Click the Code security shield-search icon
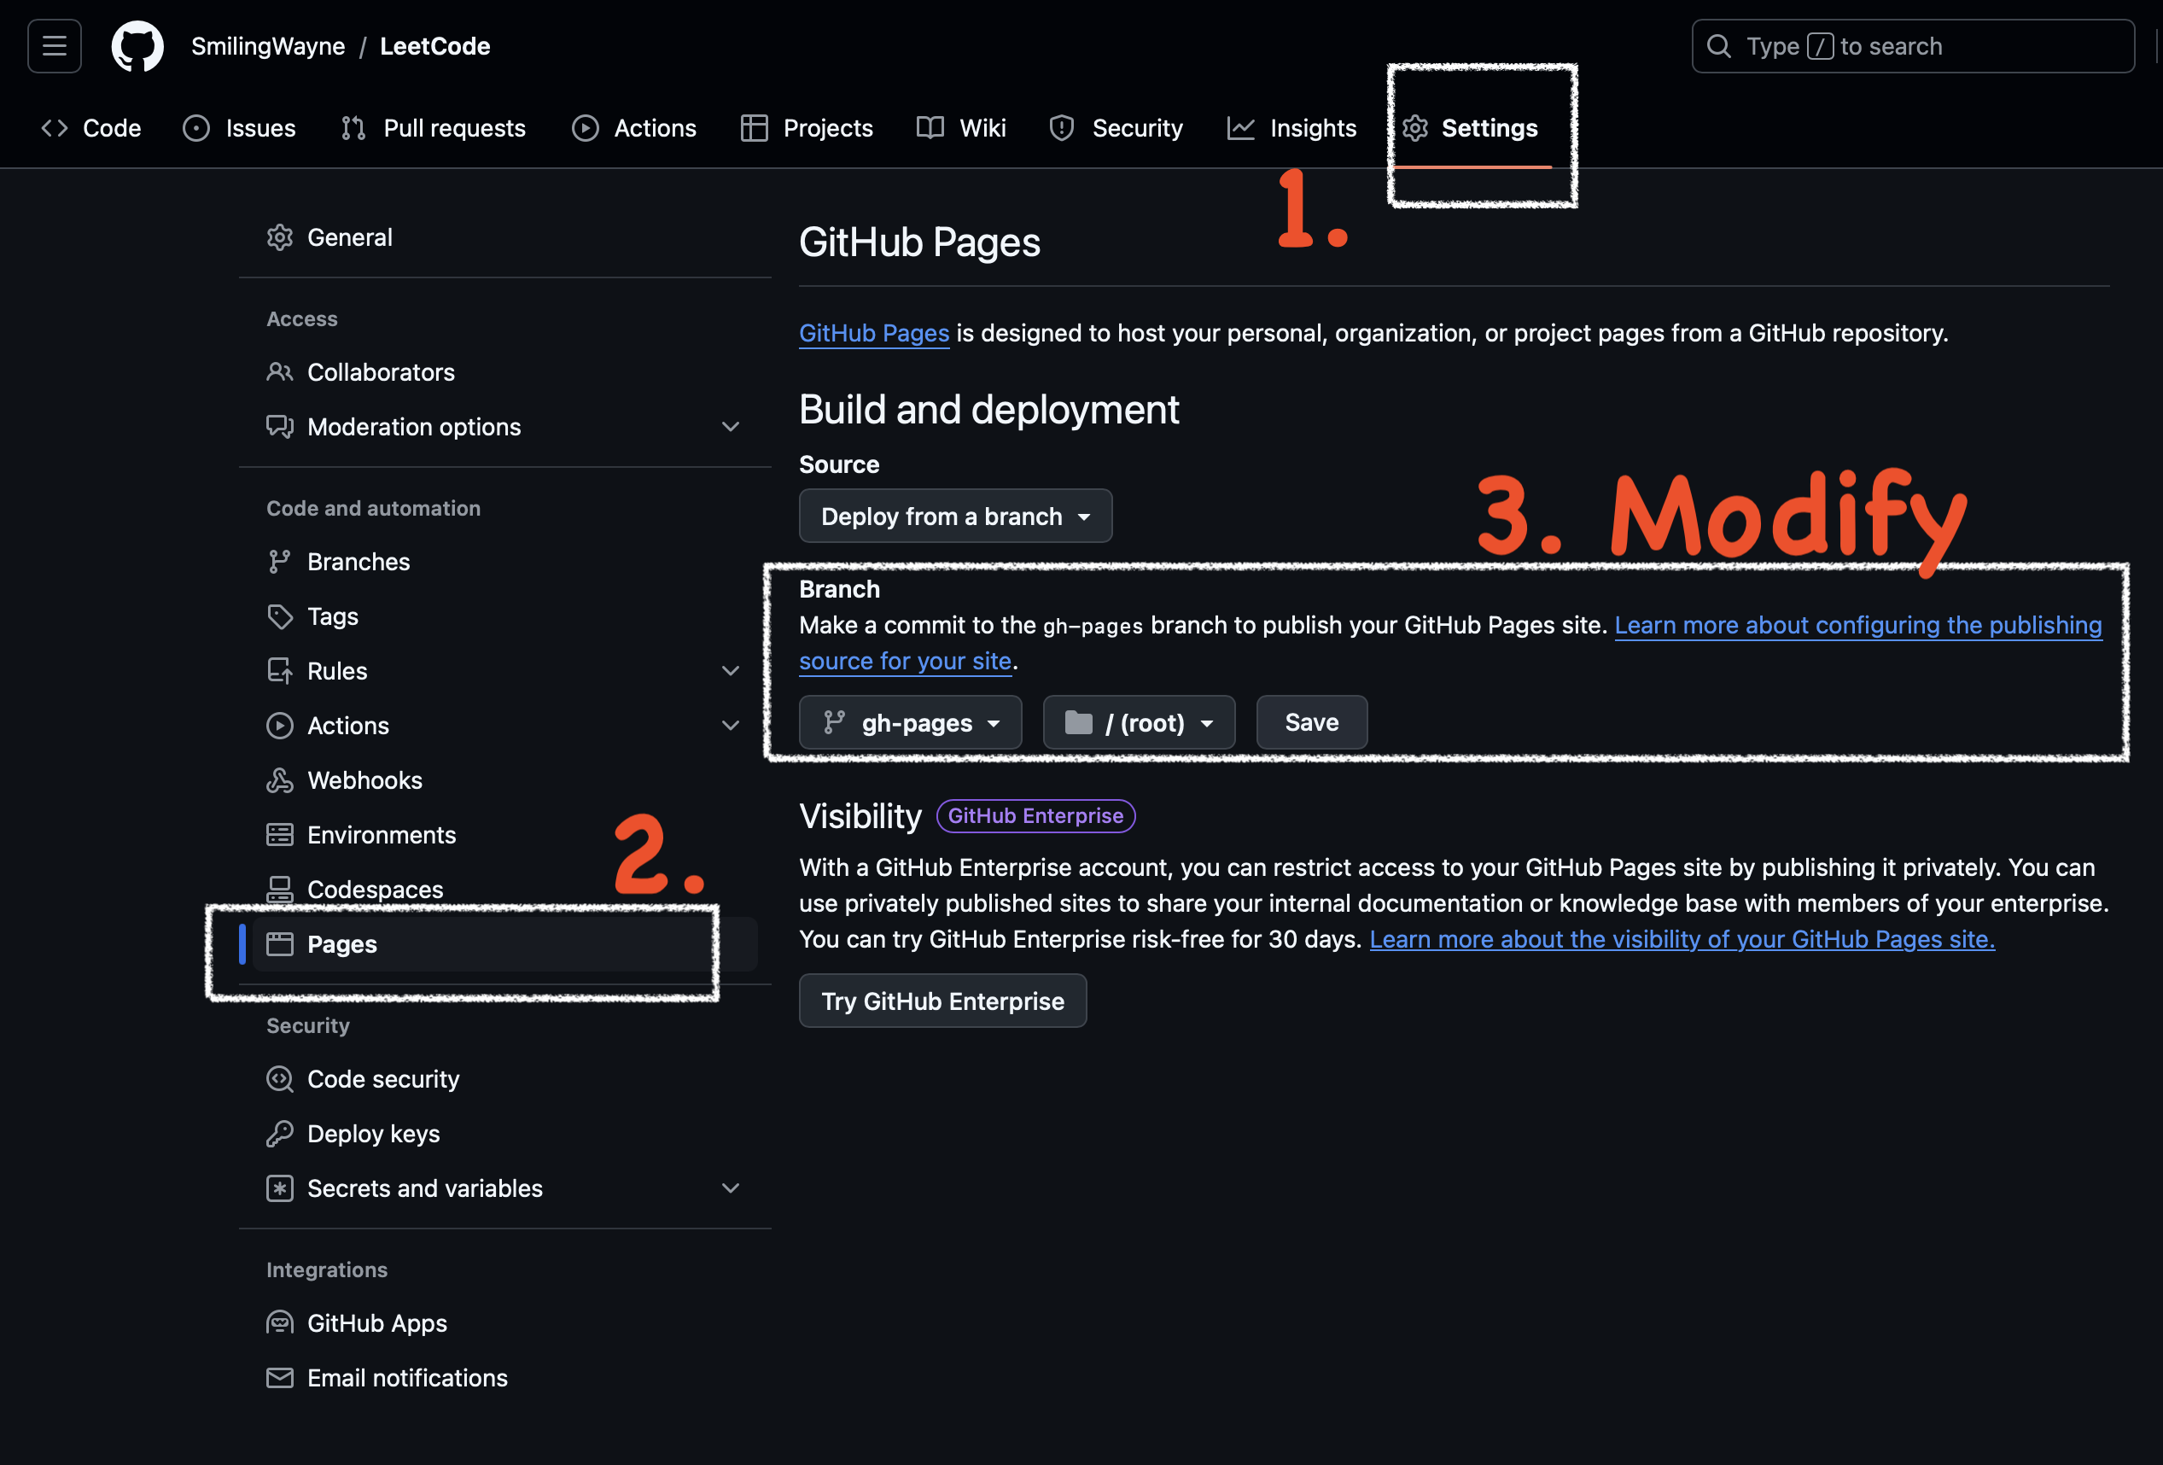The image size is (2163, 1465). pyautogui.click(x=280, y=1079)
